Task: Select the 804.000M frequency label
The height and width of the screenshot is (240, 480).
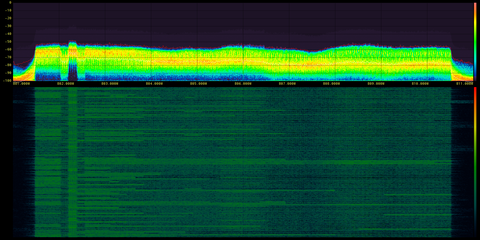Action: [x=154, y=84]
